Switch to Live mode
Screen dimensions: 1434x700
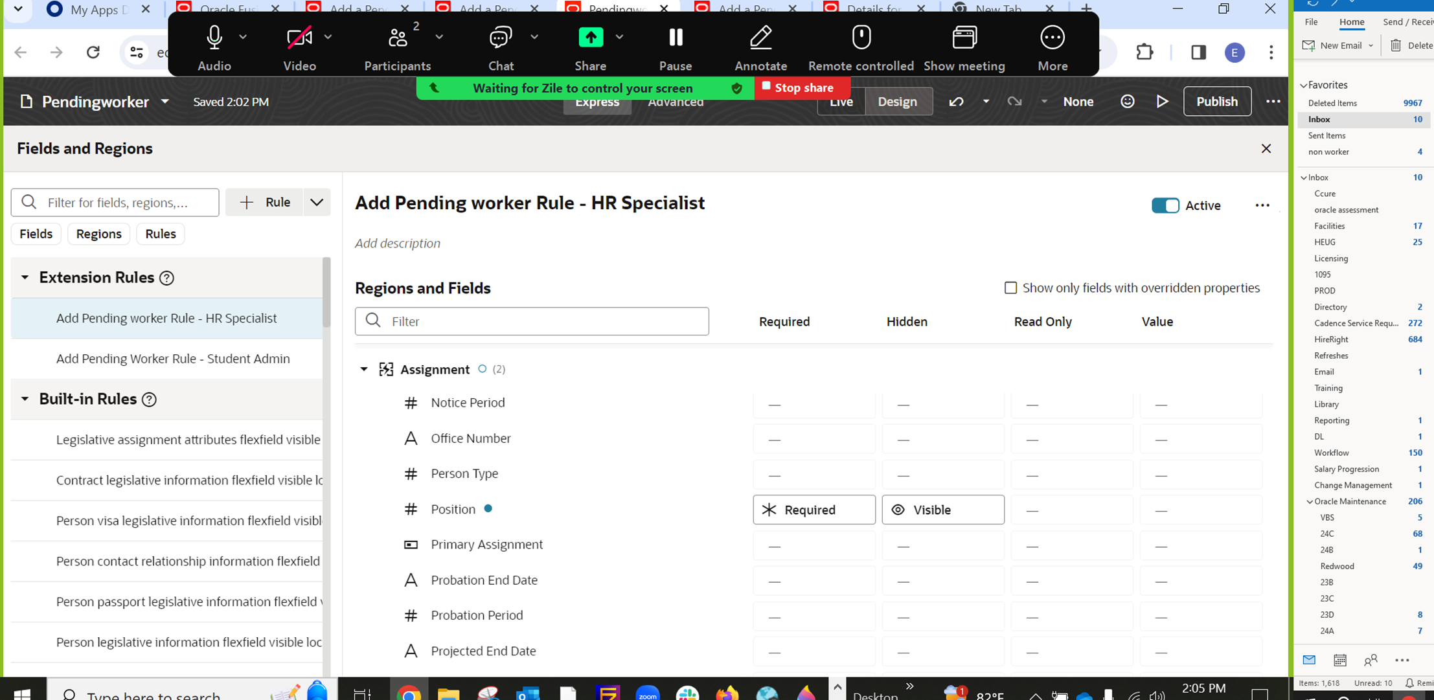pos(841,102)
